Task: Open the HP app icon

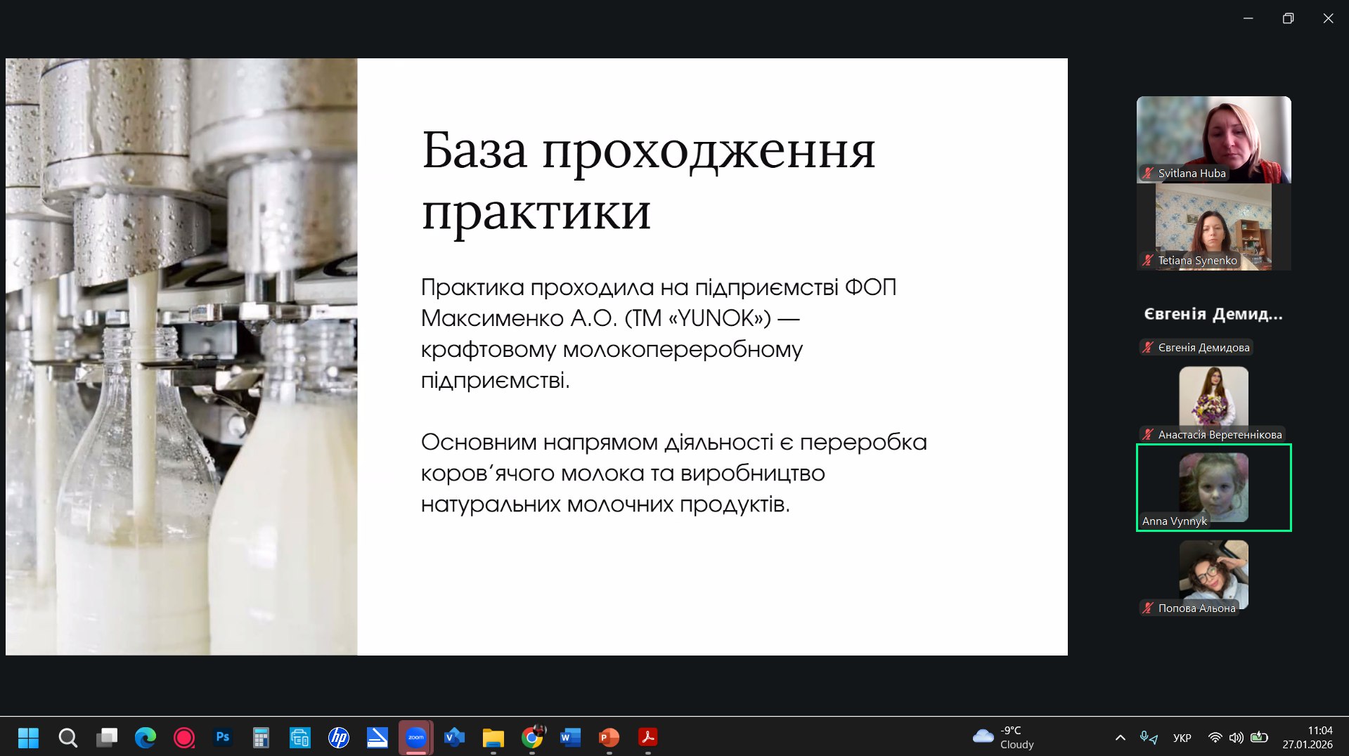Action: (x=339, y=737)
